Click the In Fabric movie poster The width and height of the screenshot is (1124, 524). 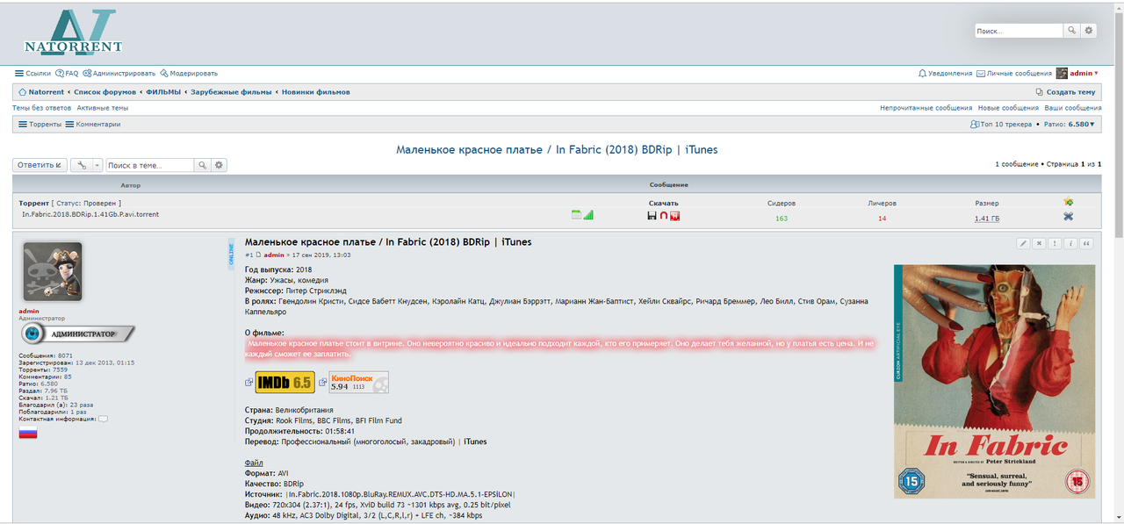pos(994,381)
